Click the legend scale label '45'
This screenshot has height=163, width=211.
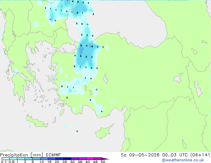pos(95,162)
